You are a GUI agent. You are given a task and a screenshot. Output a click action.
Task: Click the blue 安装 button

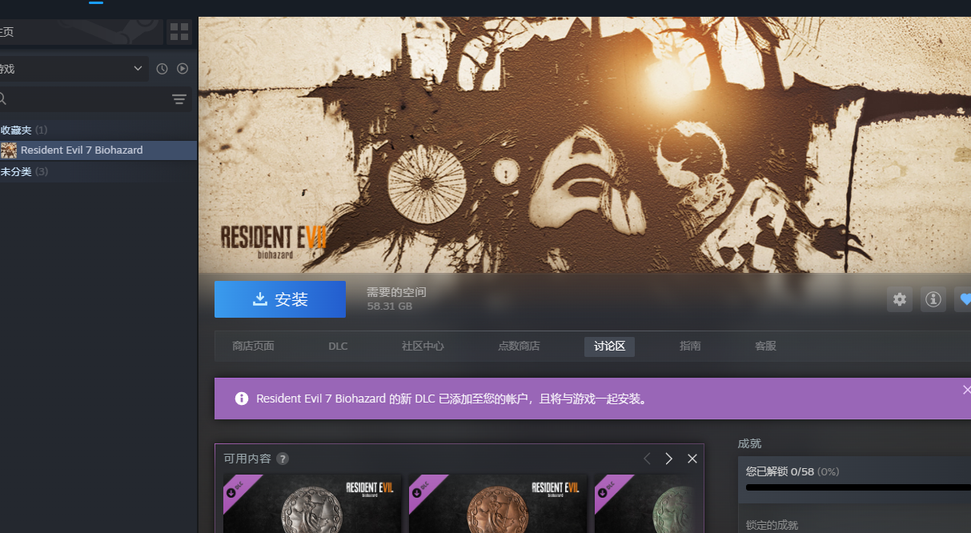pyautogui.click(x=279, y=299)
